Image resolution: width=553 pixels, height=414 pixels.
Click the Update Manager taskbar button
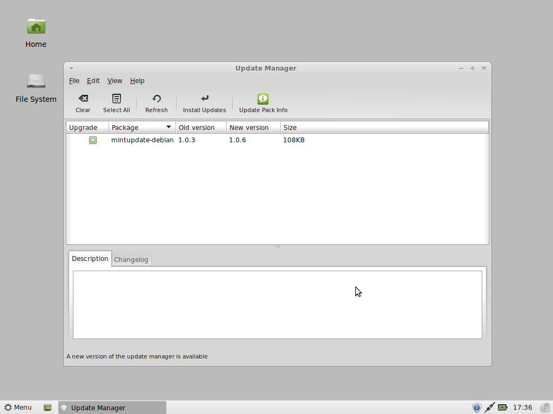pos(112,408)
